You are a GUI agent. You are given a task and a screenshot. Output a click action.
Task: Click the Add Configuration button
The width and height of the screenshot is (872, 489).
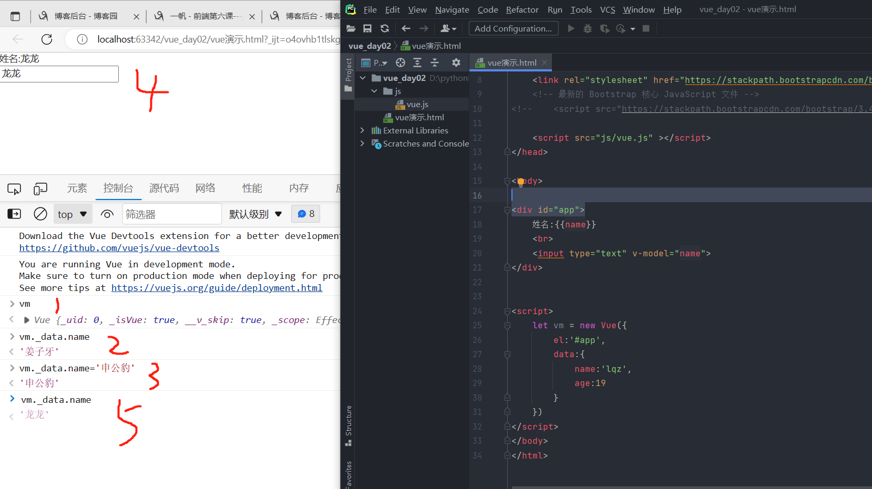tap(513, 28)
